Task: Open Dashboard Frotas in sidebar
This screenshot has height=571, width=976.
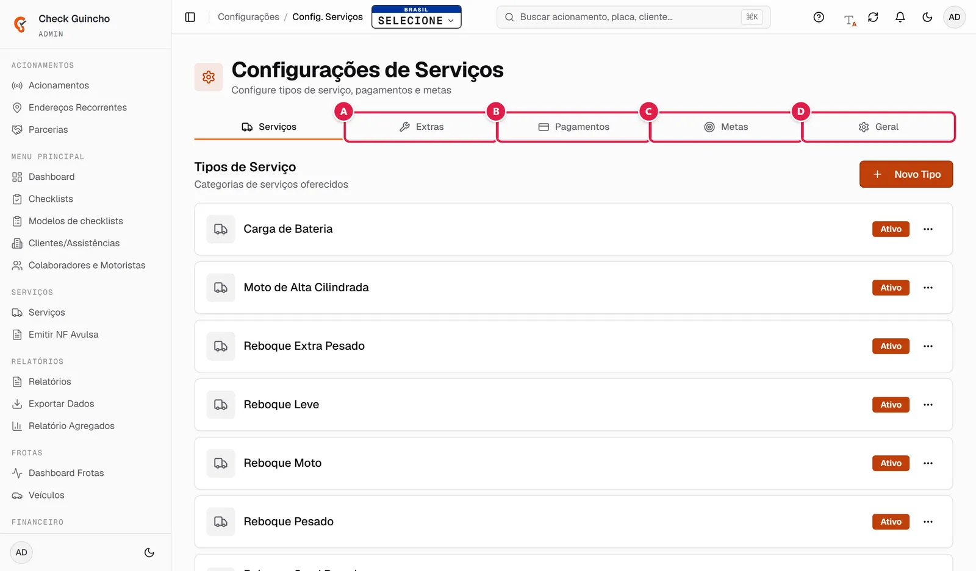Action: (x=66, y=473)
